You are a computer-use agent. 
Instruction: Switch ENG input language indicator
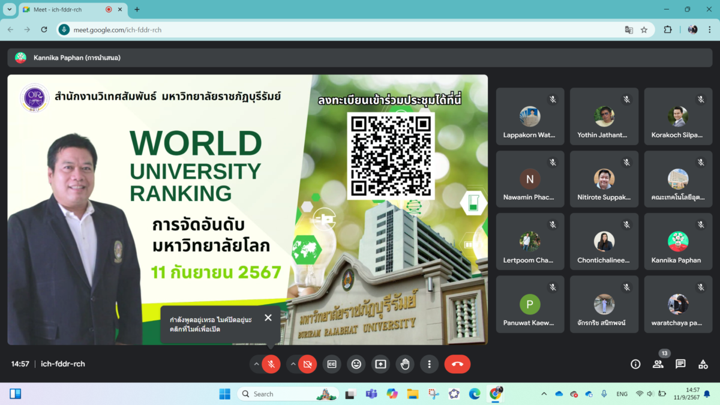point(622,394)
